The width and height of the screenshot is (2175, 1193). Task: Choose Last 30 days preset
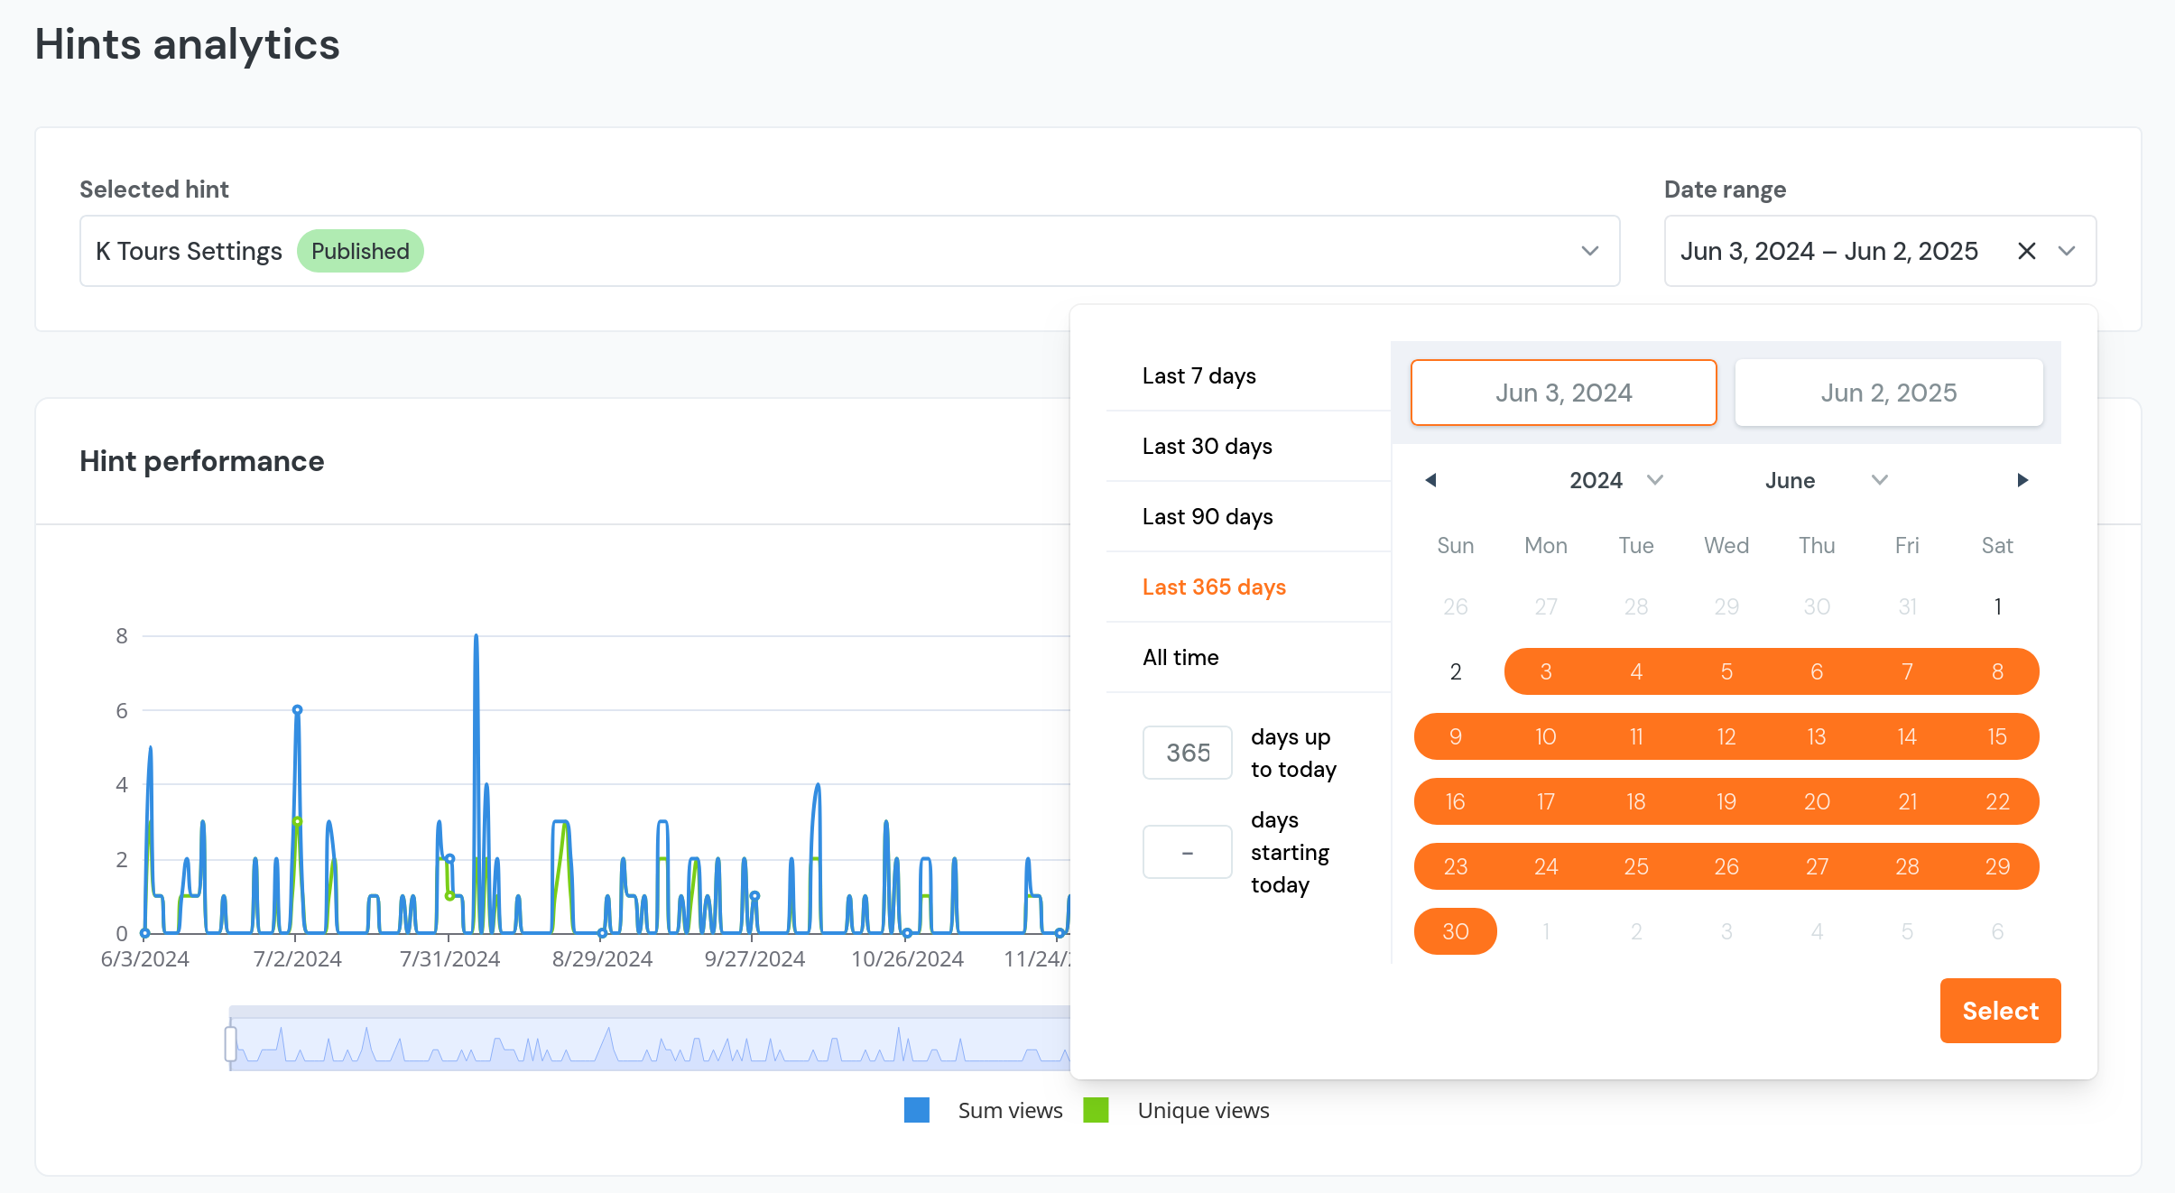(x=1207, y=446)
